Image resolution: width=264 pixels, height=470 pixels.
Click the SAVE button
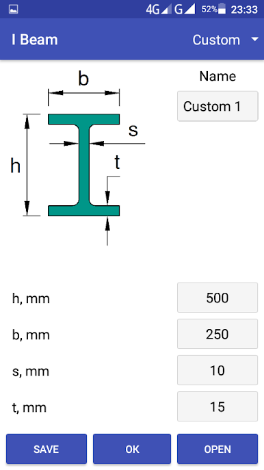[47, 449]
